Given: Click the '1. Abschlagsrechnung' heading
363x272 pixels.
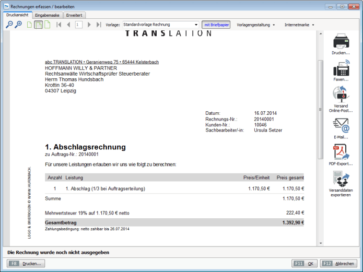Looking at the screenshot, I should (85, 147).
